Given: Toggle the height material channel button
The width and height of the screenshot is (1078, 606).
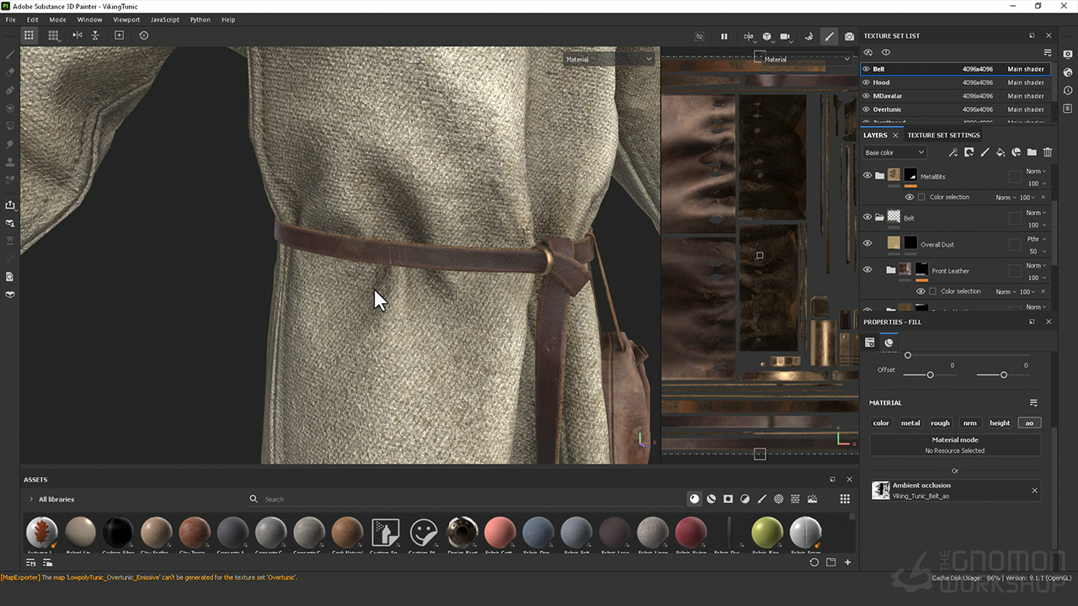Looking at the screenshot, I should pyautogui.click(x=1000, y=423).
